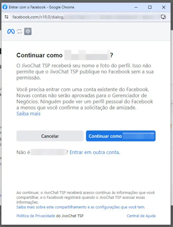Open the site information icon in address bar
The height and width of the screenshot is (227, 173).
click(x=7, y=17)
